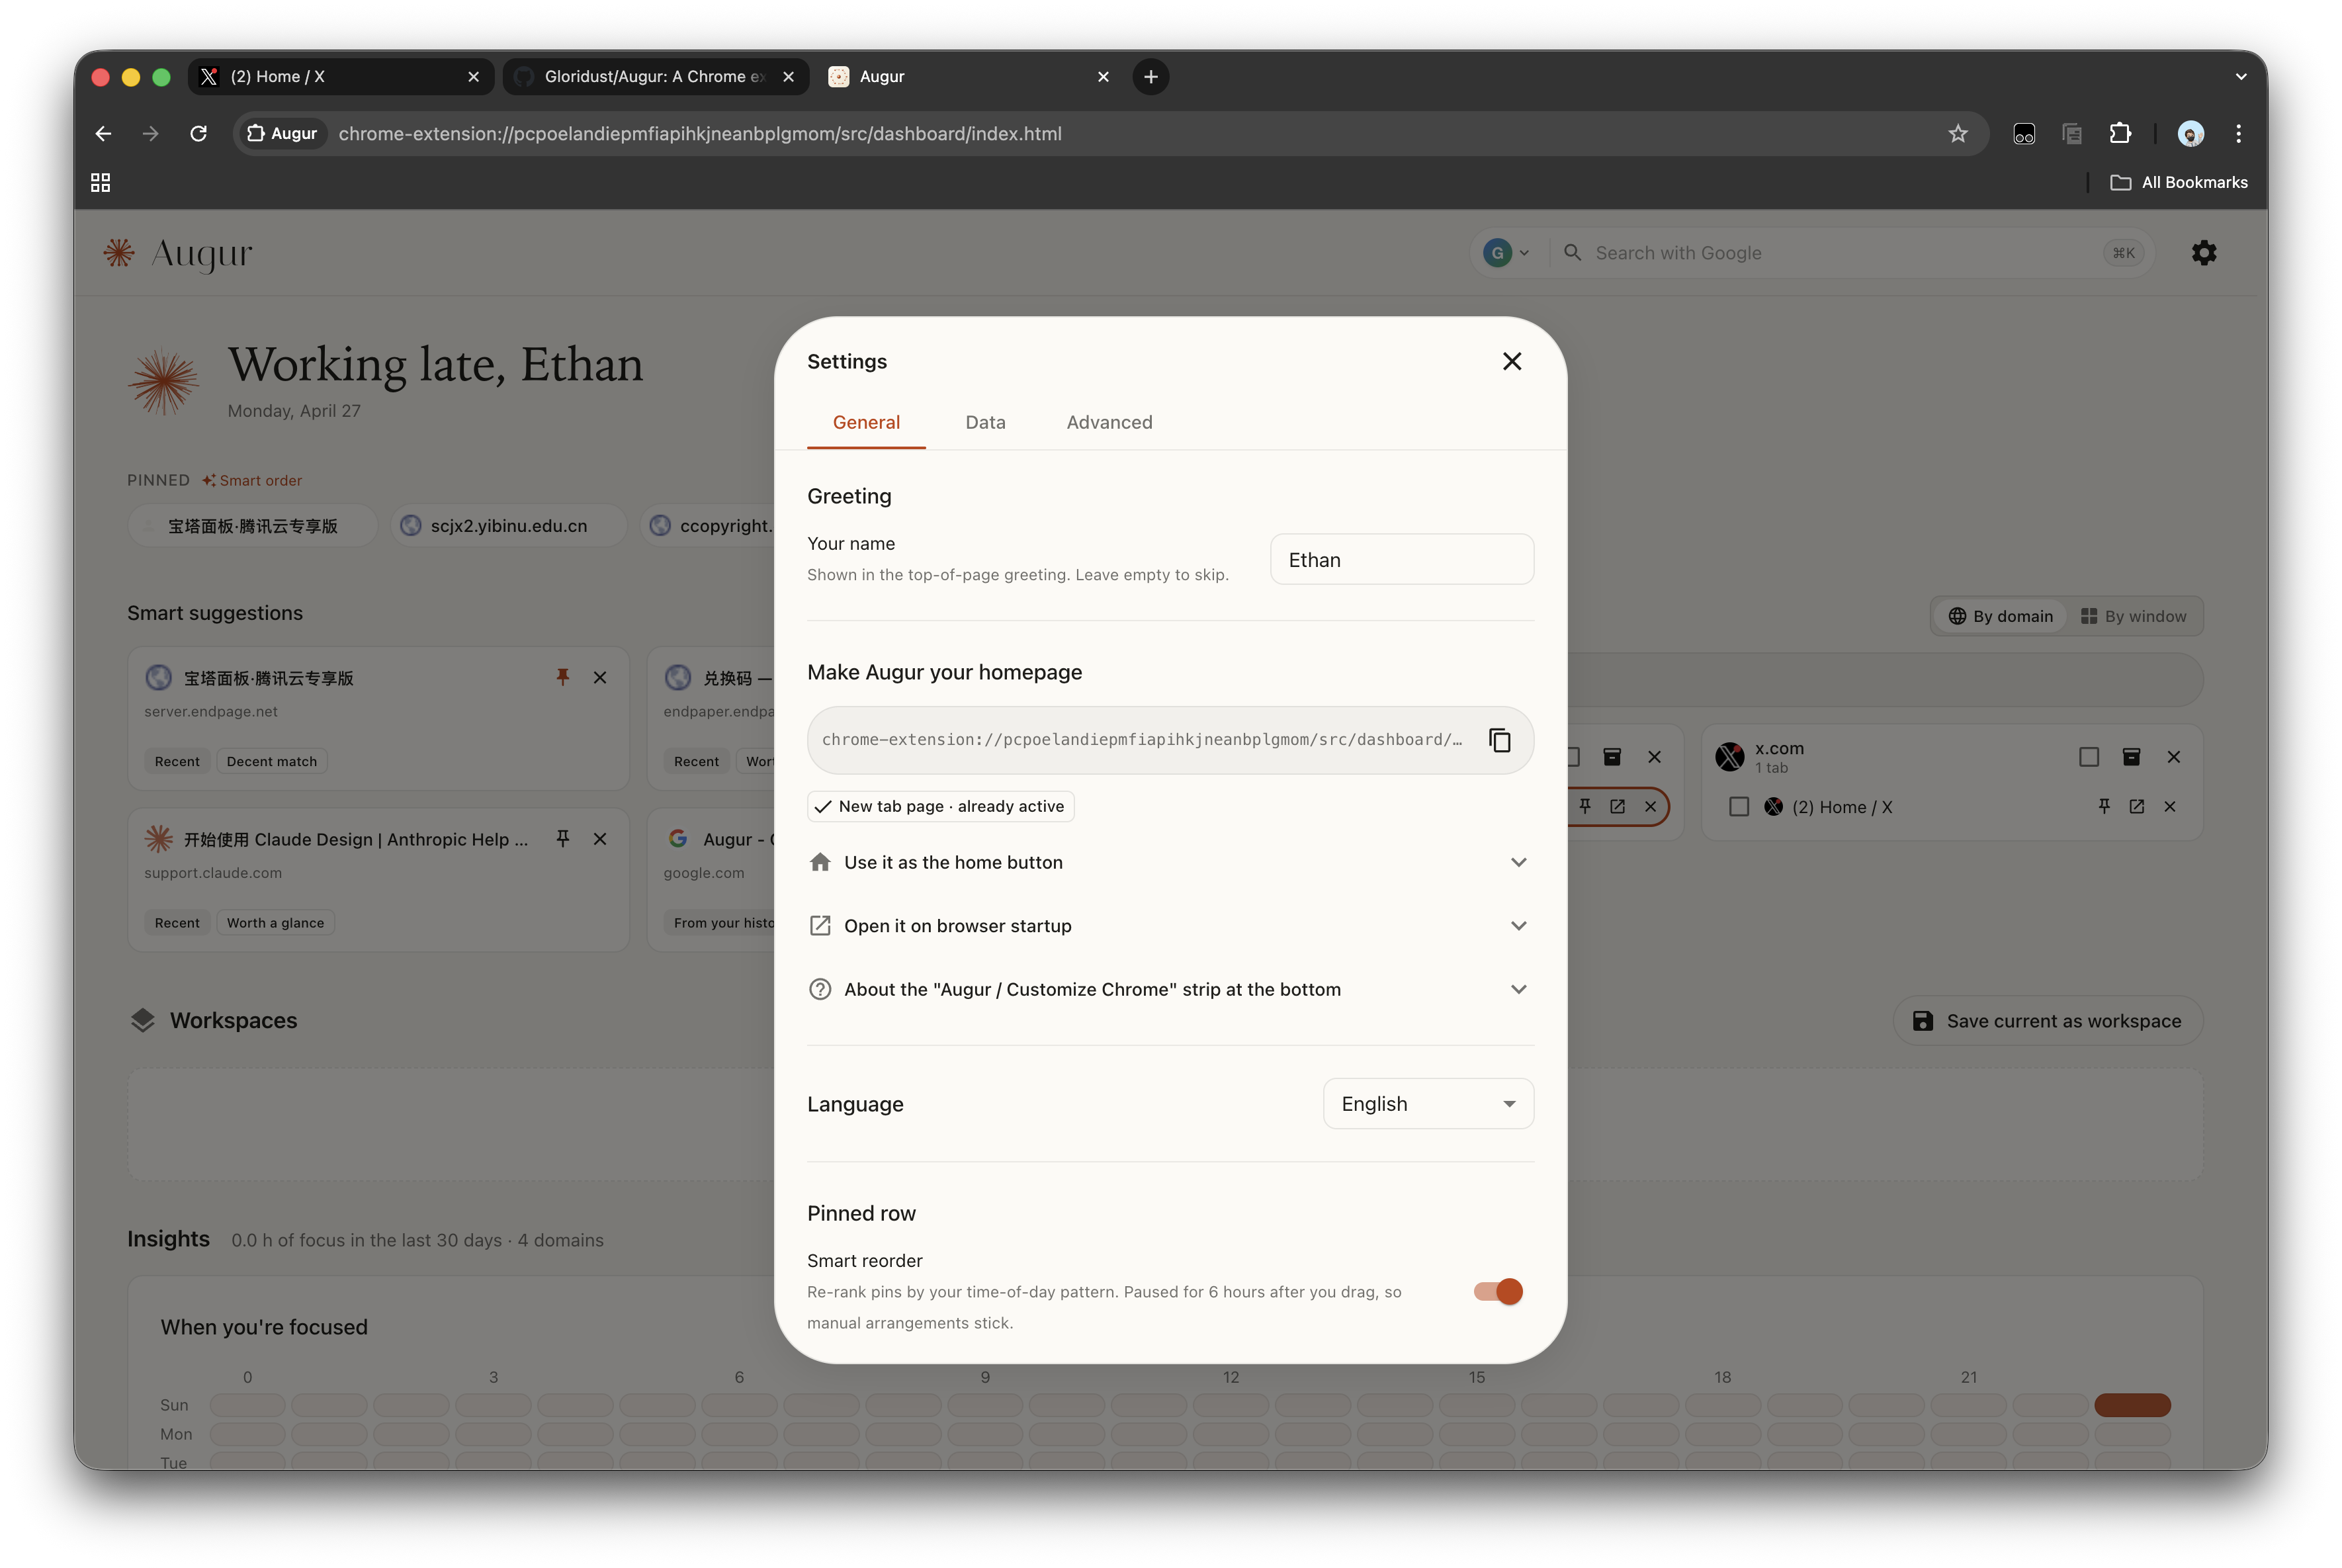
Task: Open Augur settings gear icon
Action: [2203, 253]
